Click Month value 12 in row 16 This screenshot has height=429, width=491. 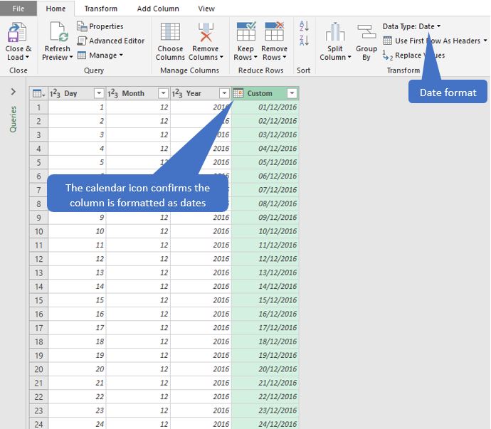click(138, 314)
